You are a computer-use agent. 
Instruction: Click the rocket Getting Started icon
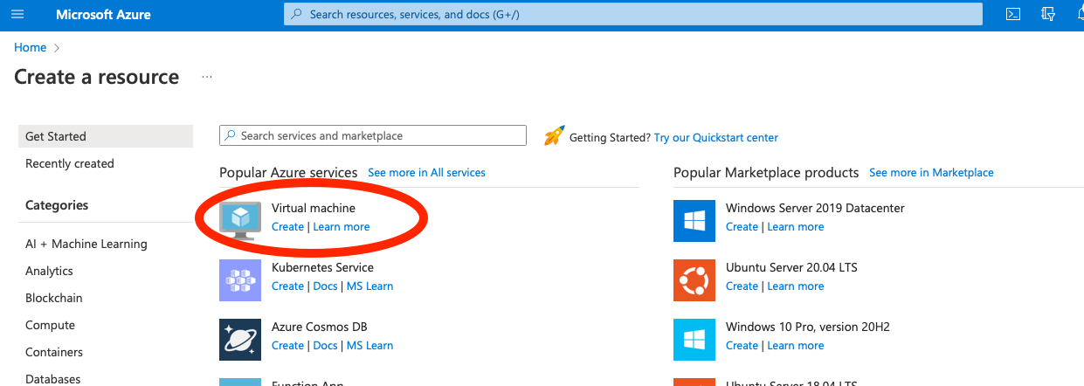[x=554, y=136]
